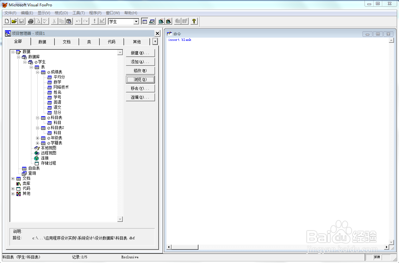Click the 浏览(B) button
399x263 pixels.
(x=140, y=79)
